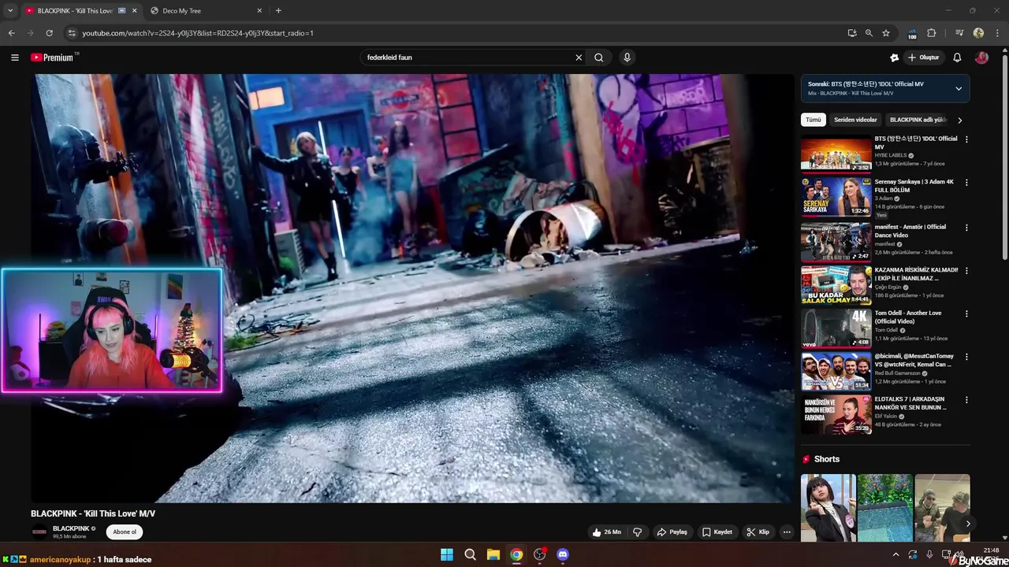The width and height of the screenshot is (1009, 567).
Task: Bookmark this page with the star
Action: tap(886, 33)
